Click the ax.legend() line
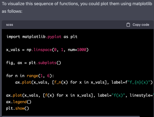The height and width of the screenshot is (117, 154). pos(19,102)
